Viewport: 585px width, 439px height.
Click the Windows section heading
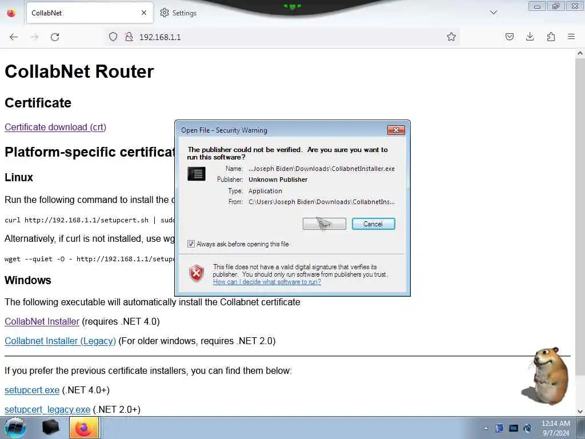28,280
